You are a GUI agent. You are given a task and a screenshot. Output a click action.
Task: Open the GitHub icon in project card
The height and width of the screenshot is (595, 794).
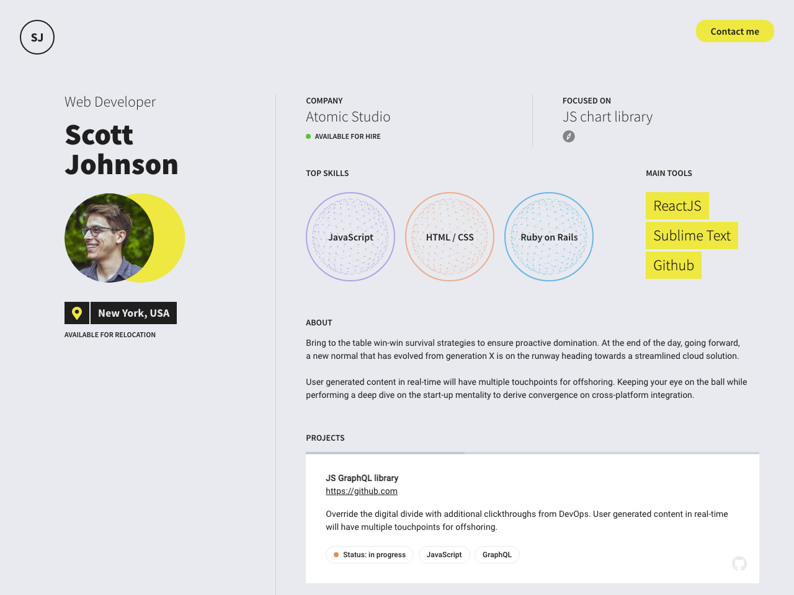pyautogui.click(x=739, y=563)
